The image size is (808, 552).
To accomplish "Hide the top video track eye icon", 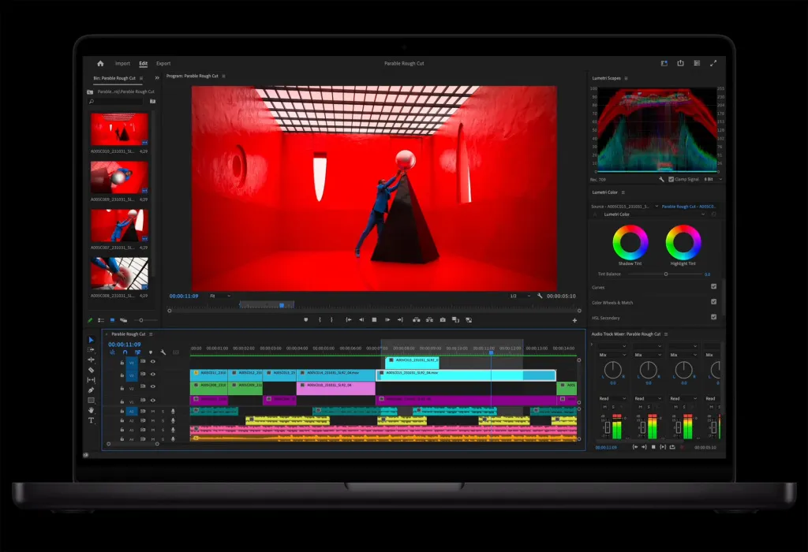I will click(152, 361).
